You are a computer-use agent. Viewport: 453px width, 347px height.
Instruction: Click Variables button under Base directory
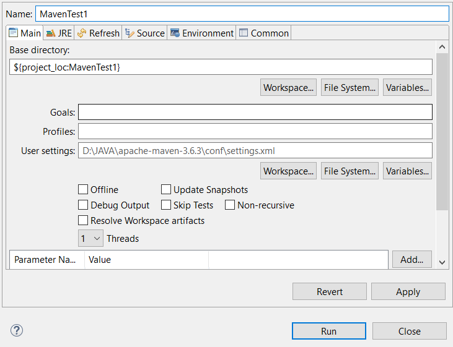(407, 87)
